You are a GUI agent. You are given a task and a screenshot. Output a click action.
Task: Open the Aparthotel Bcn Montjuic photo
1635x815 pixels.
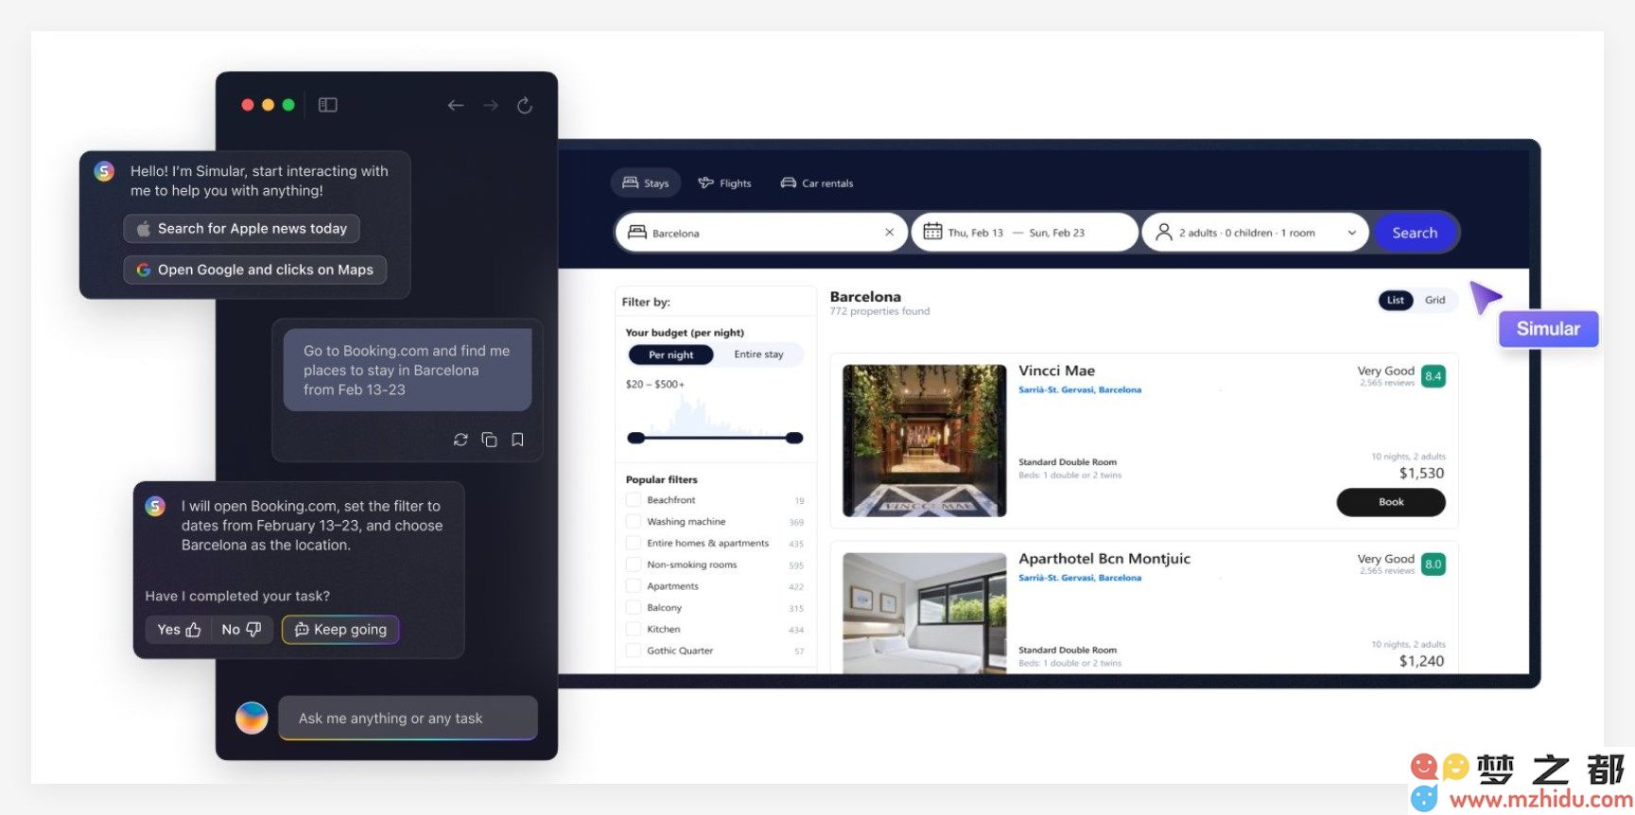924,613
